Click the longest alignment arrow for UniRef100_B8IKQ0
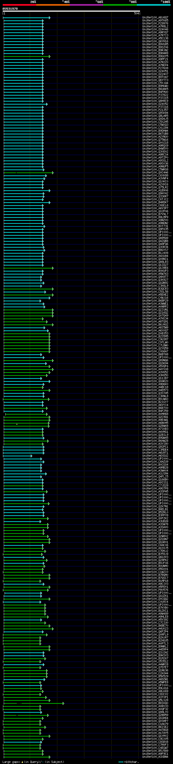 [34, 704]
